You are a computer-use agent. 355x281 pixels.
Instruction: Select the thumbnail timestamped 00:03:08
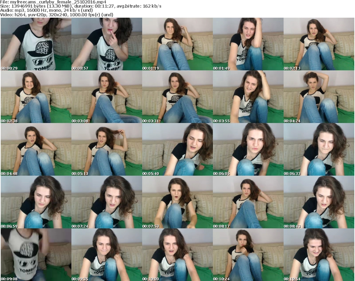107,97
